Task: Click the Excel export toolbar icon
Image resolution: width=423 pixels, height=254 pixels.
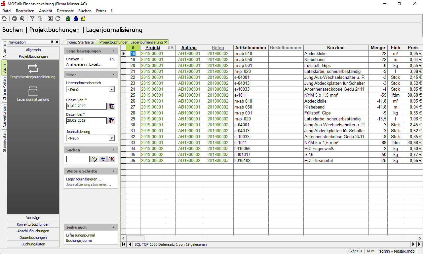Action: point(50,18)
